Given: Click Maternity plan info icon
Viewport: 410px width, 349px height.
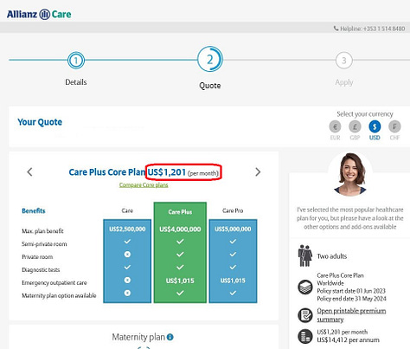Looking at the screenshot, I should (170, 337).
